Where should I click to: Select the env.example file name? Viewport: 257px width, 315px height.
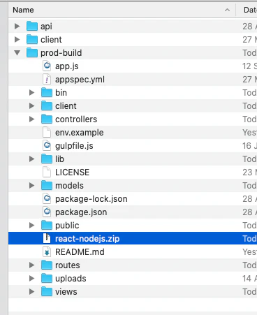coord(80,133)
